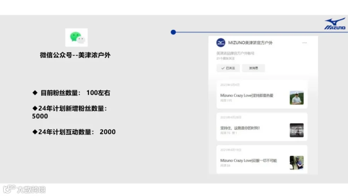The width and height of the screenshot is (348, 196).
Task: Click the WeChat logo icon
Action: [76, 37]
